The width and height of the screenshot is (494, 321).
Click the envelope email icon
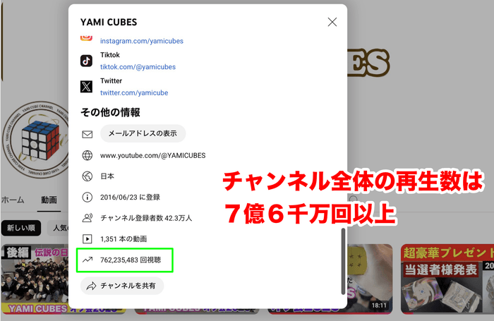88,134
